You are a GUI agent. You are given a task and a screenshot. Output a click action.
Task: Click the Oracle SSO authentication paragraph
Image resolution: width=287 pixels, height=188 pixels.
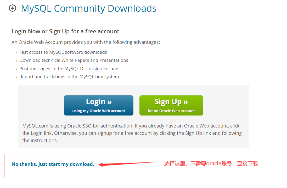point(132,133)
